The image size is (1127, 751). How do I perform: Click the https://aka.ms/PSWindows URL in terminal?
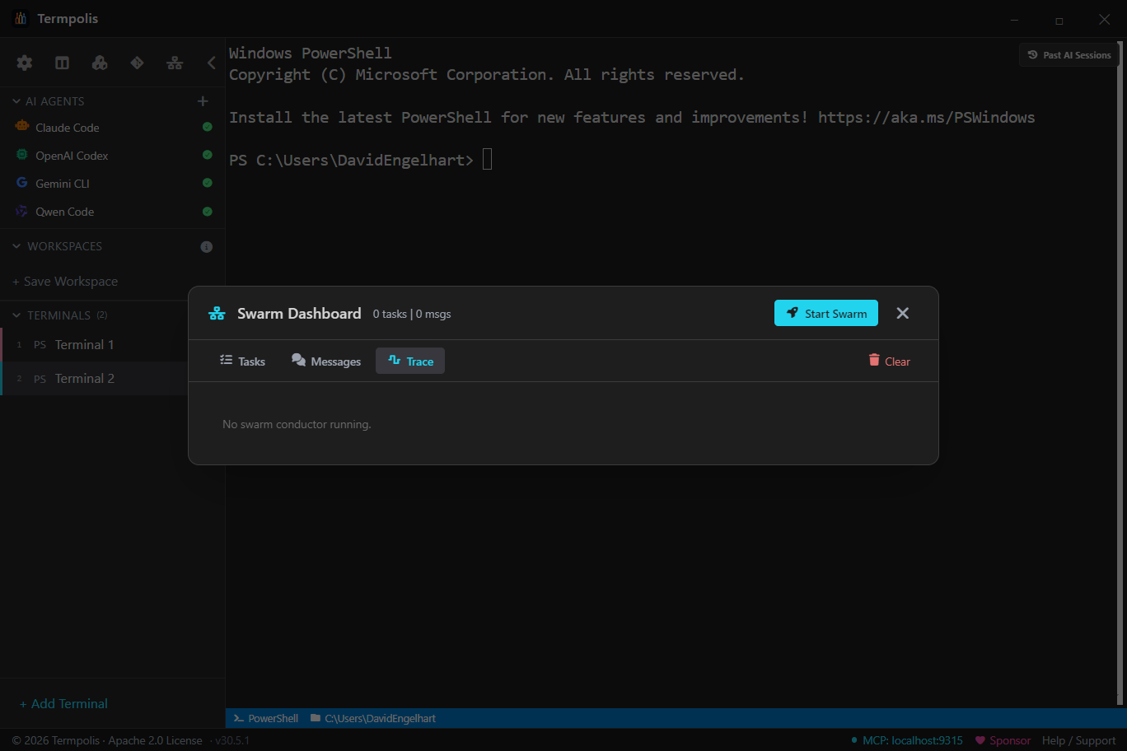(x=926, y=117)
